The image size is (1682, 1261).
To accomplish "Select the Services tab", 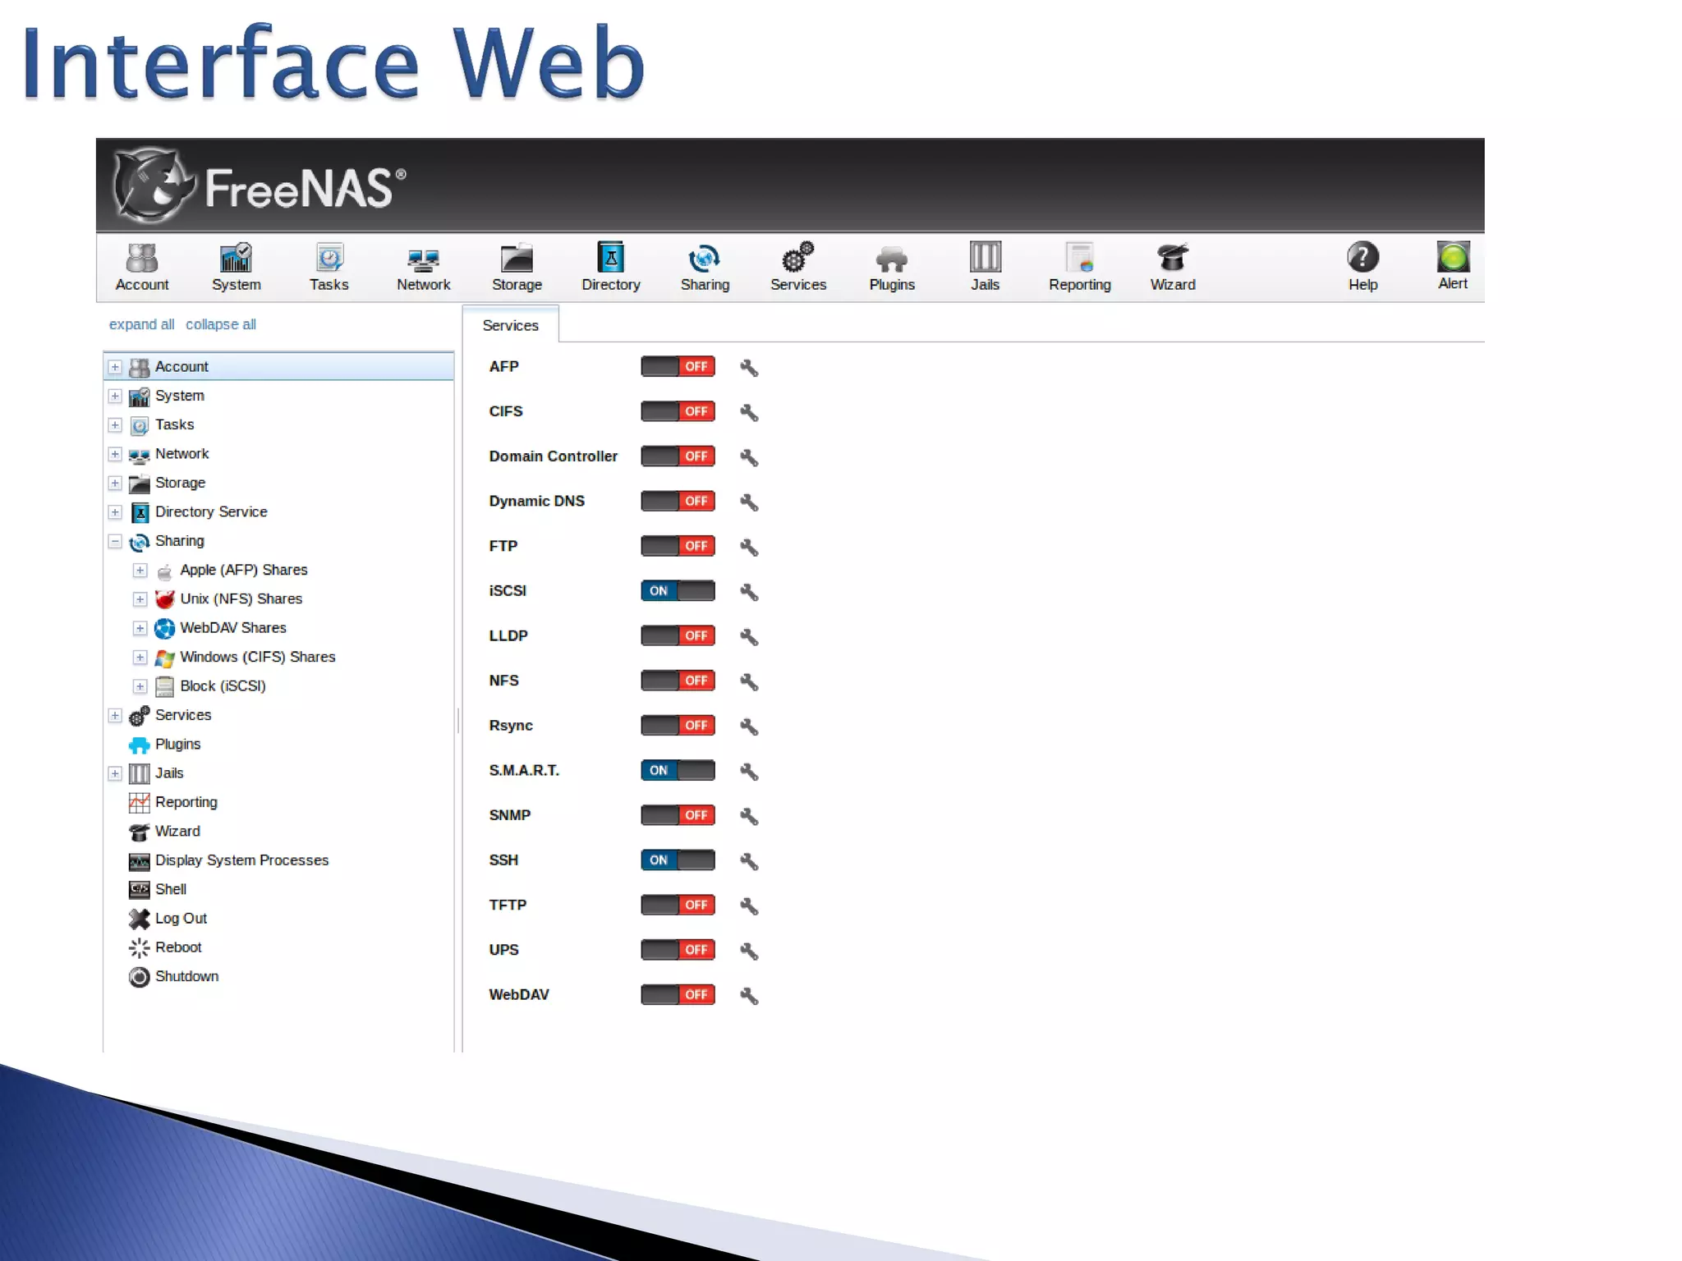I will [x=510, y=325].
